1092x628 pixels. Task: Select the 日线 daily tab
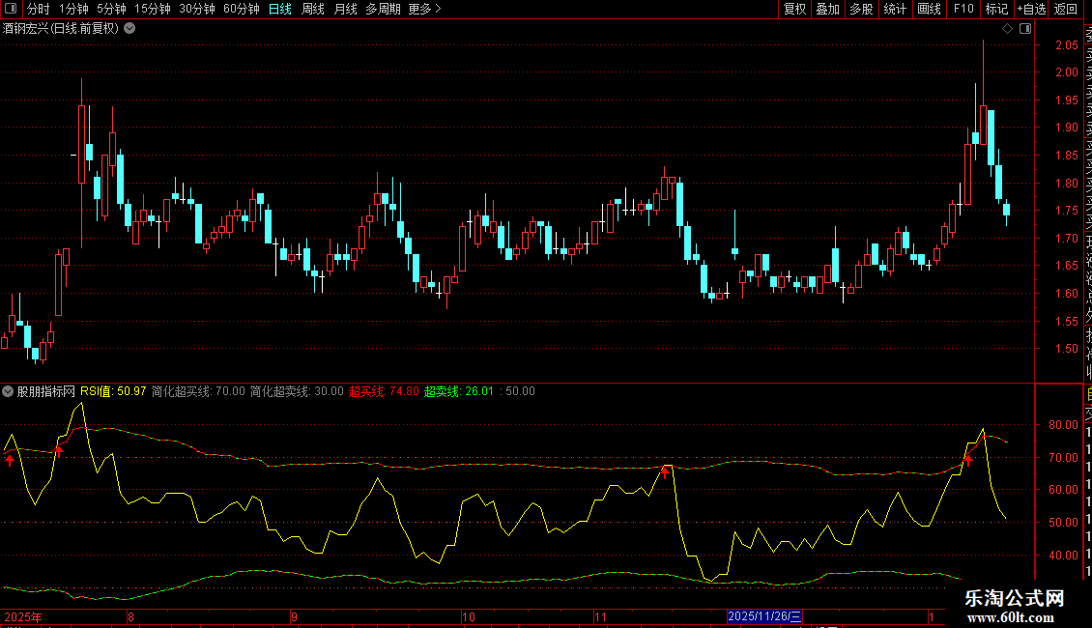(280, 9)
